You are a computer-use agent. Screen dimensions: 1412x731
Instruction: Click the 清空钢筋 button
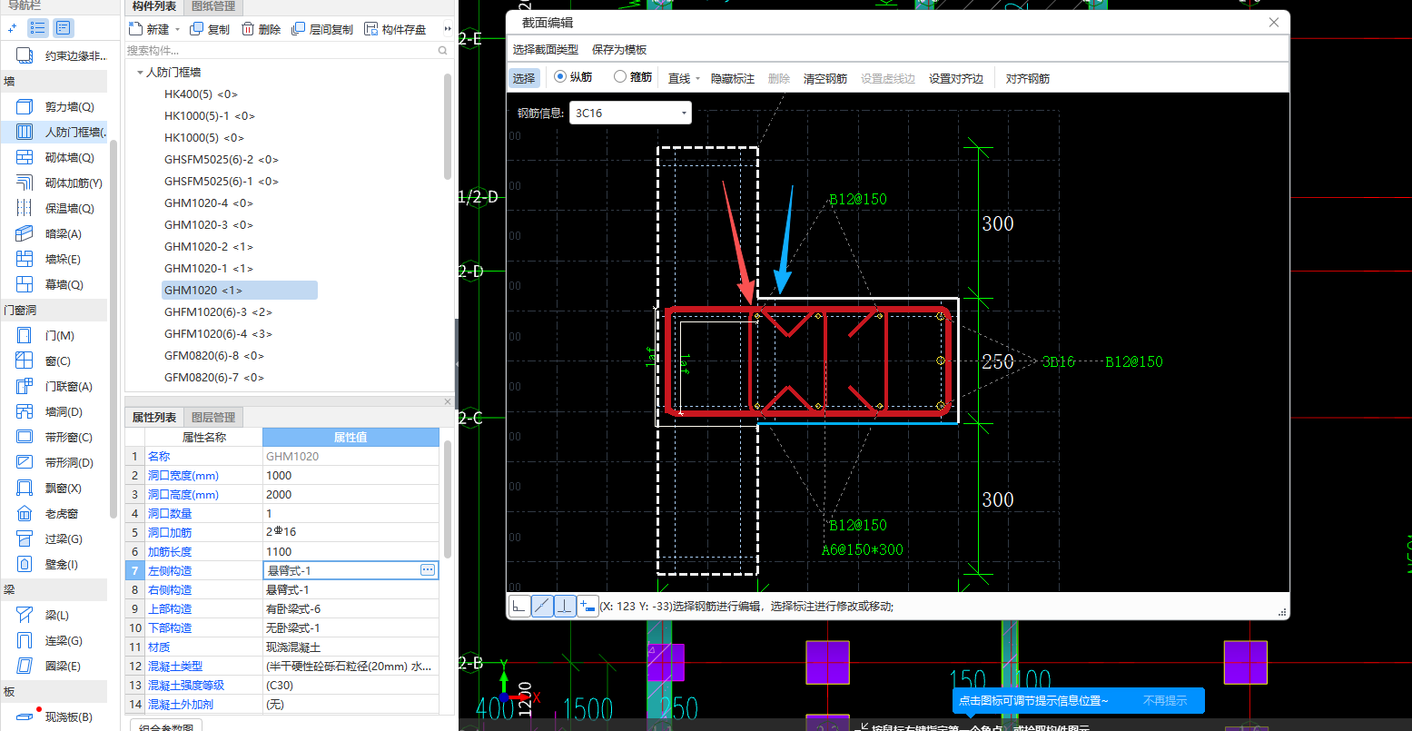824,79
